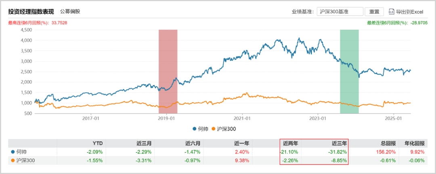Screen dimensions: 436x174
Task: Click the orange dot beside 沪深300 table row
Action: click(13, 160)
